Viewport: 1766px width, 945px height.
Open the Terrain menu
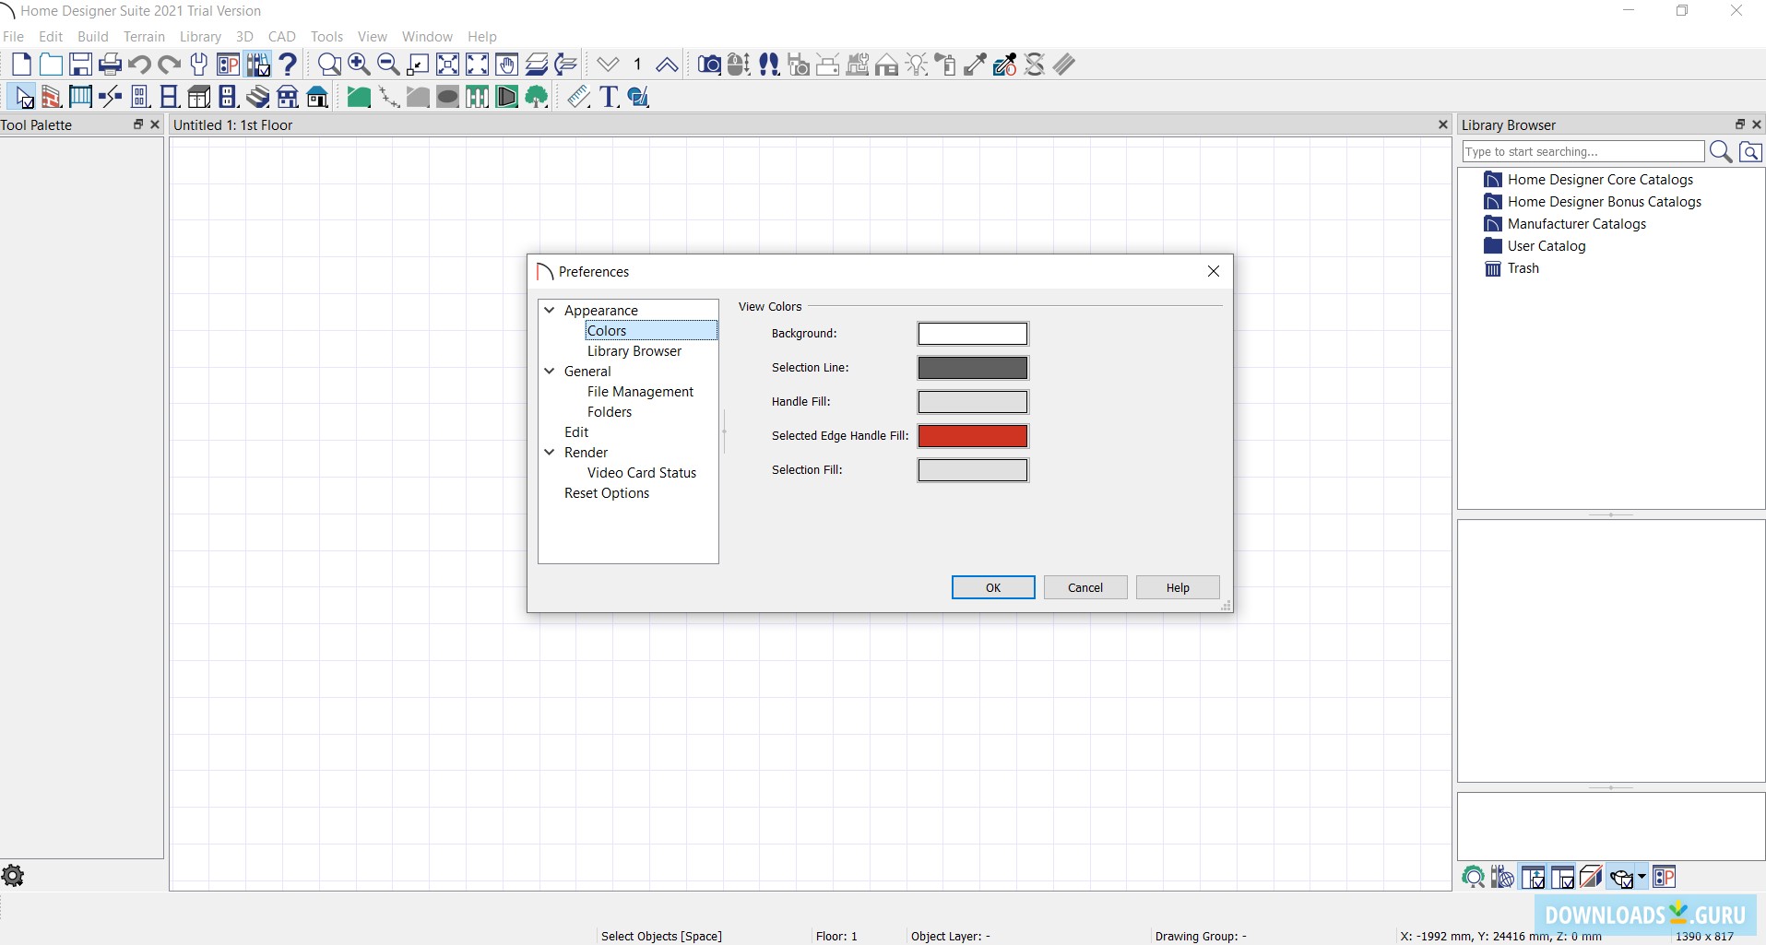click(x=144, y=36)
